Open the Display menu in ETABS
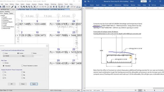 point(40,4)
